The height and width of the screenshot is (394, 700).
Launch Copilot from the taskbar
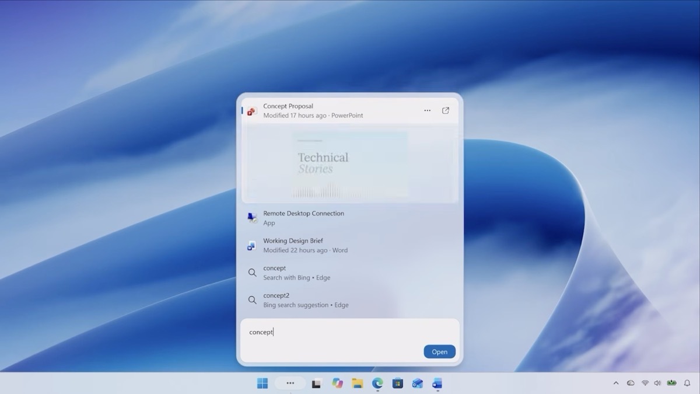[337, 383]
